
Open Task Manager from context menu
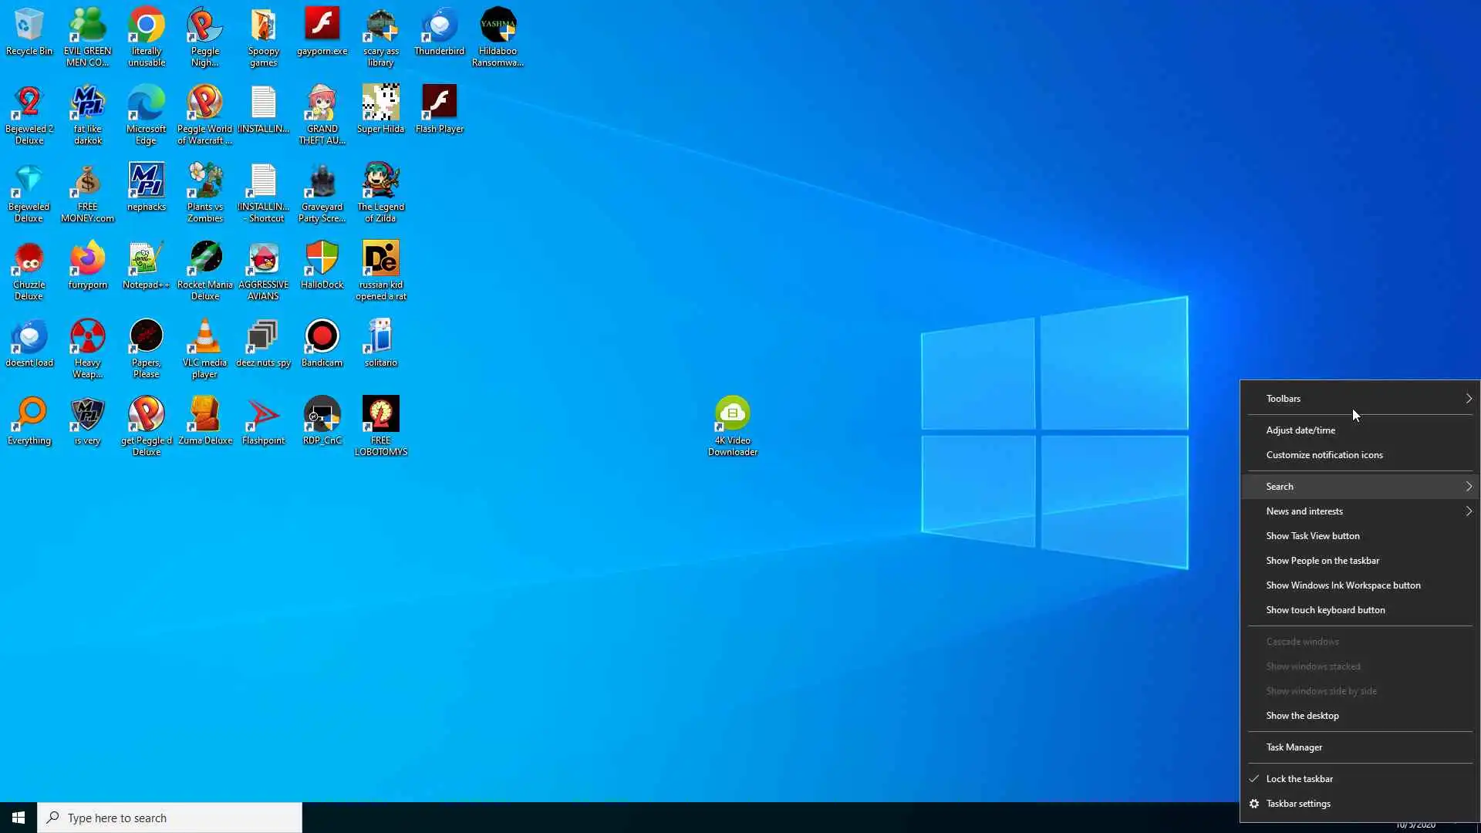coord(1294,747)
